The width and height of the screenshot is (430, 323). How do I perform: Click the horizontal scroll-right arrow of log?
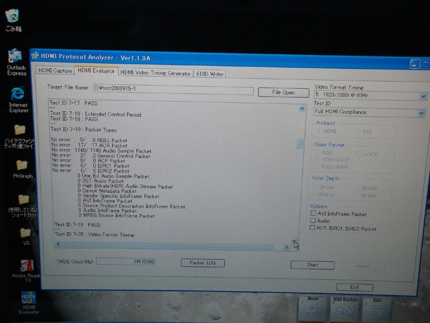[286, 247]
